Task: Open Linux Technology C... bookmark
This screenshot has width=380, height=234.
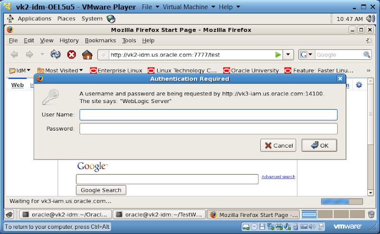Action: (x=182, y=71)
